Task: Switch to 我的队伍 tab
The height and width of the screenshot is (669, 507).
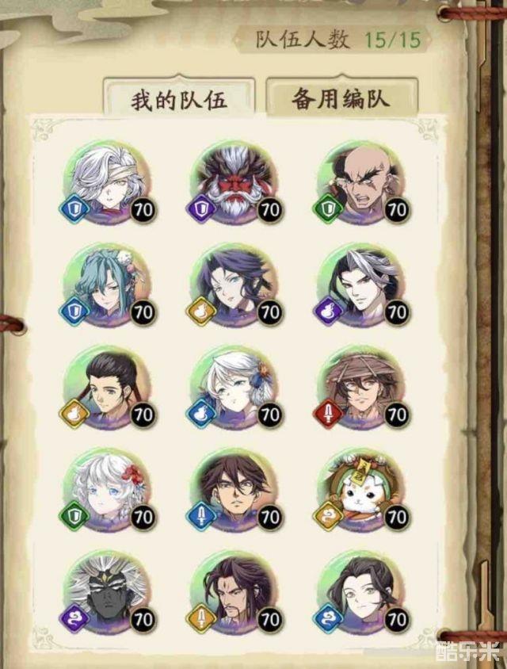Action: click(x=179, y=97)
